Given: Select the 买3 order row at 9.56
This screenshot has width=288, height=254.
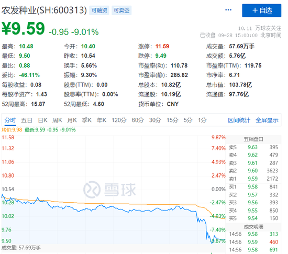Looking at the screenshot, I should click(253, 203).
